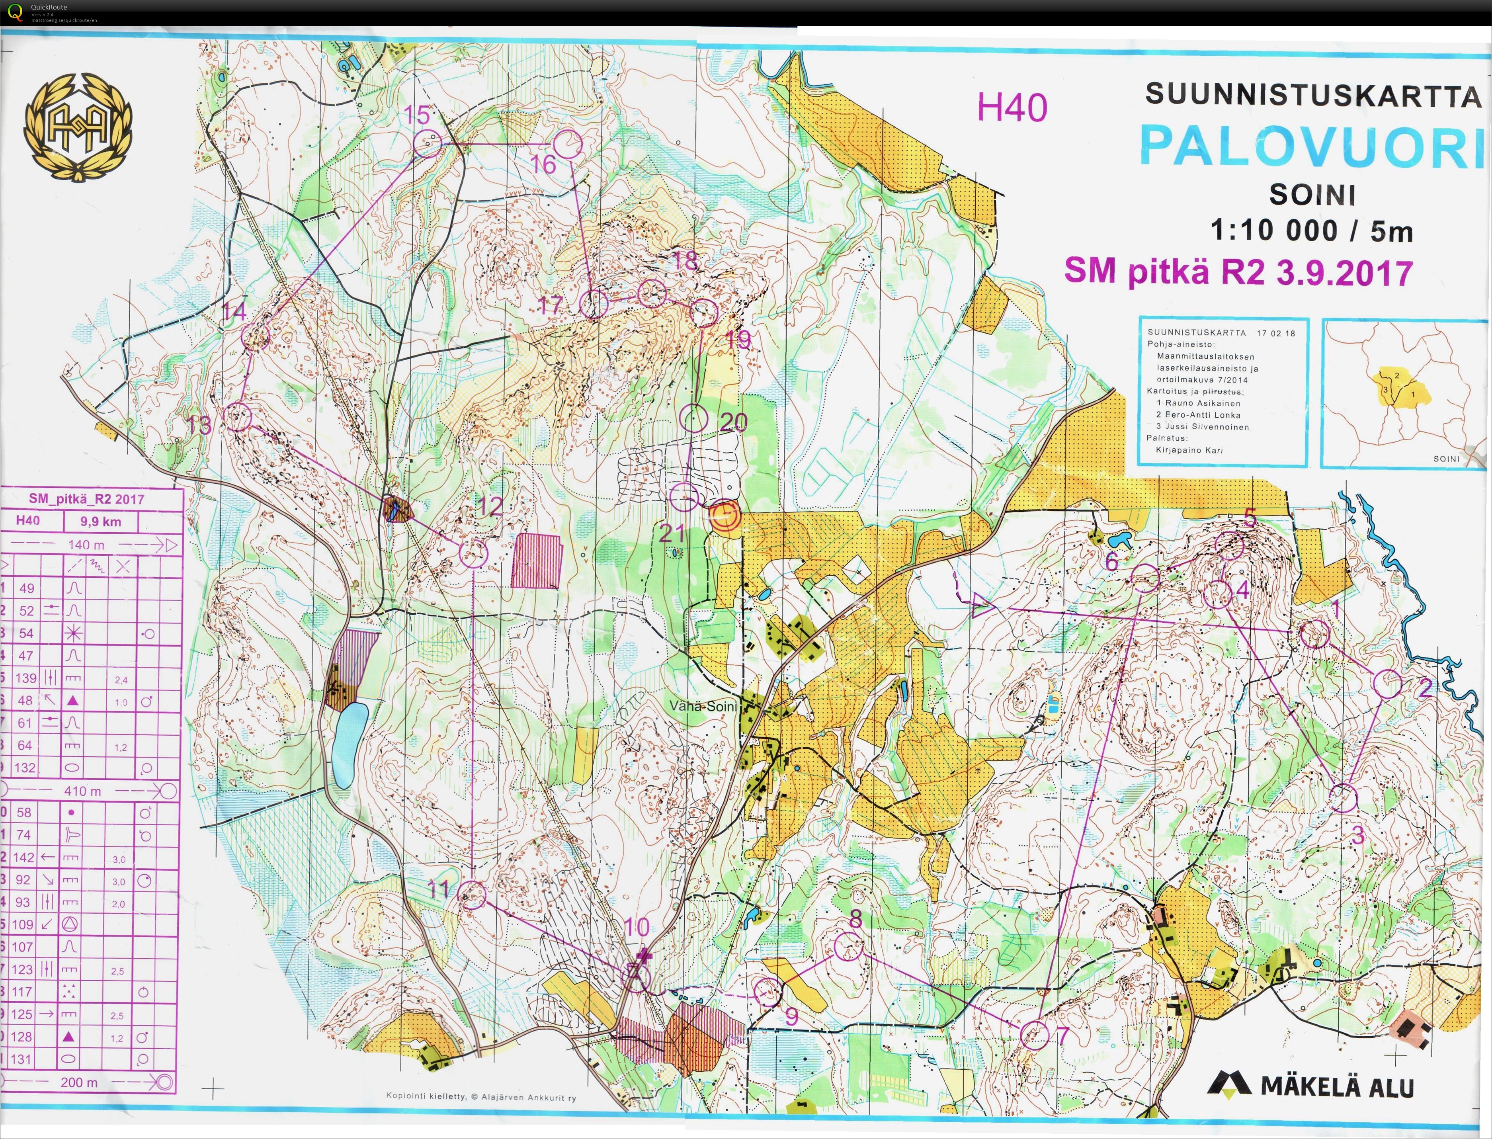This screenshot has height=1139, width=1492.
Task: Click control circle 2
Action: pos(1387,684)
